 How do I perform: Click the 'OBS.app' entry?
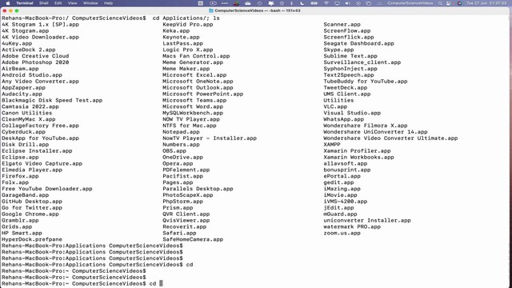click(x=174, y=151)
